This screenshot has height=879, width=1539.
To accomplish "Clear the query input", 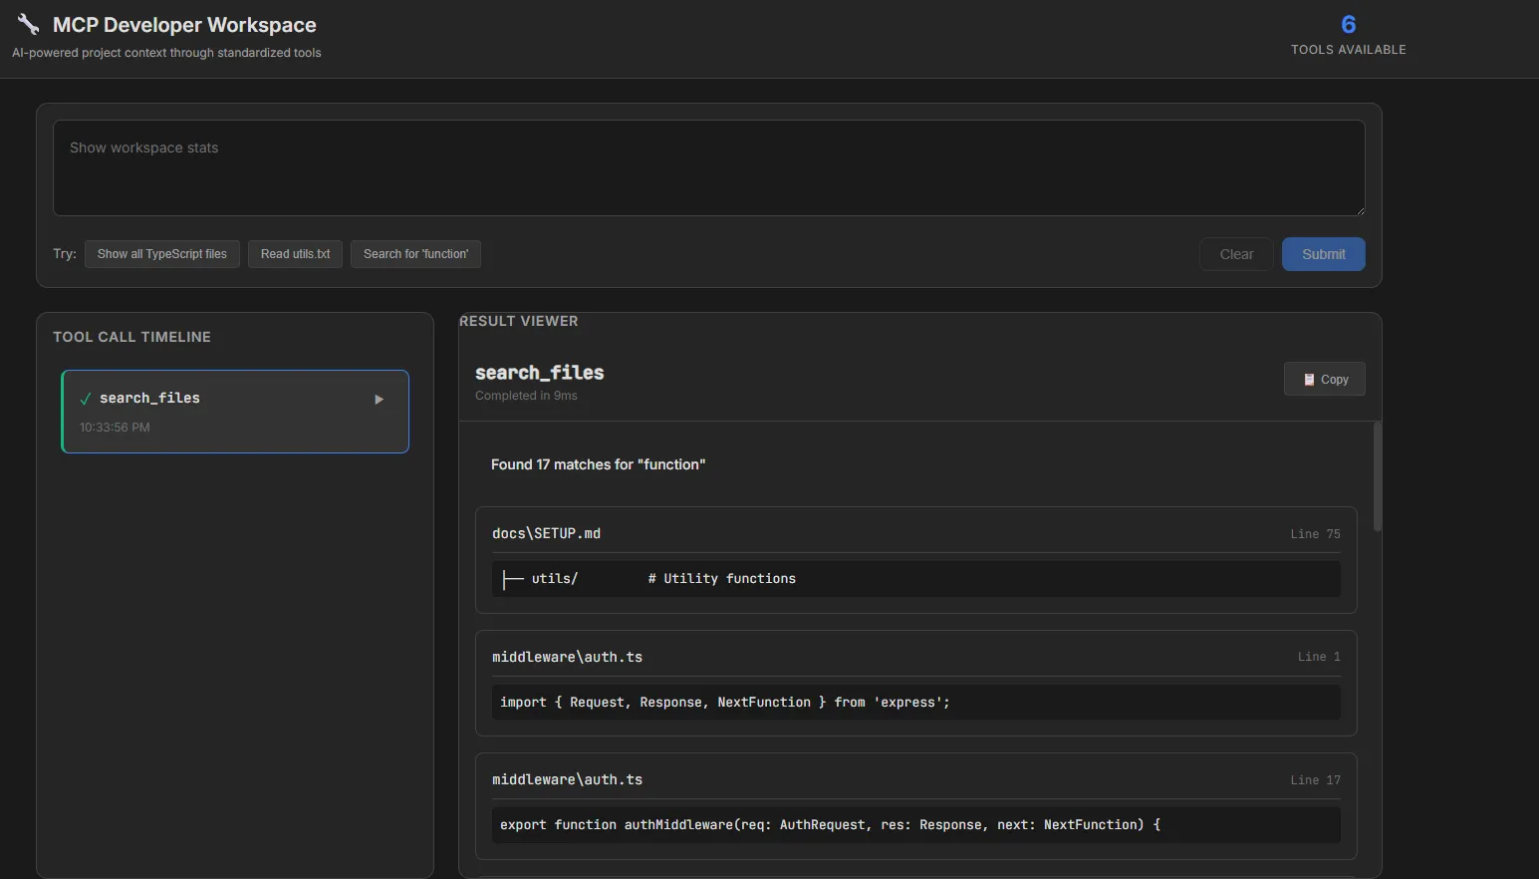I will [x=1236, y=254].
